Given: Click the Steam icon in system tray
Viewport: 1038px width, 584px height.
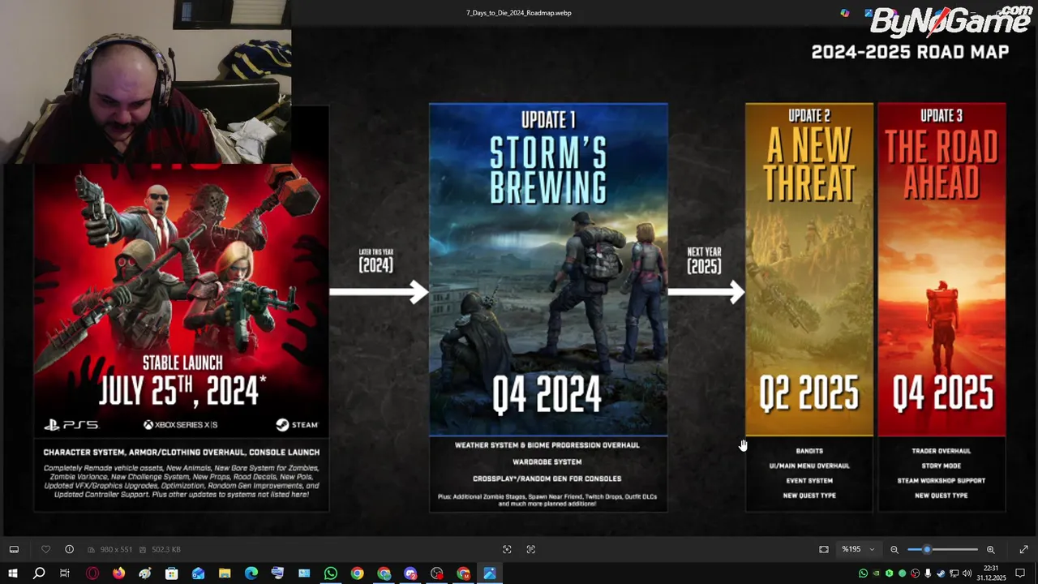Looking at the screenshot, I should 941,573.
